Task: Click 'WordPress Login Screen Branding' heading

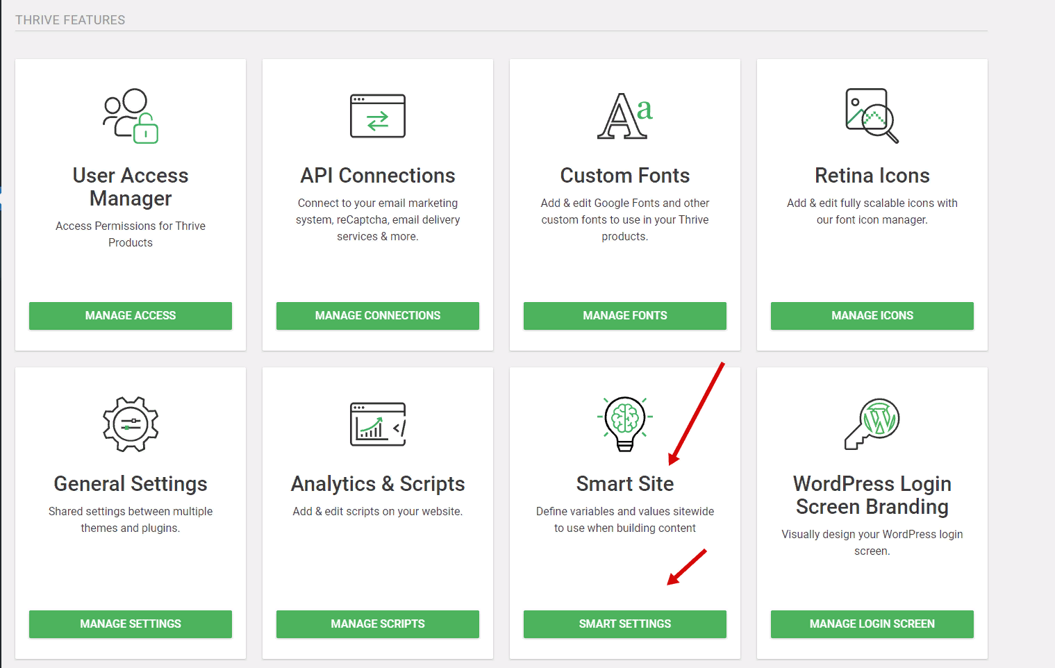Action: pos(872,495)
